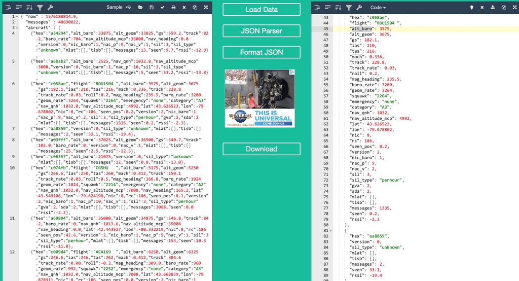Image resolution: width=519 pixels, height=281 pixels.
Task: Click the Format JSON button
Action: coord(261,52)
